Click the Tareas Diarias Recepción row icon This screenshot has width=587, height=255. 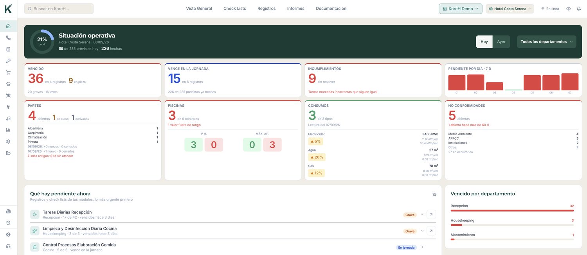click(35, 214)
